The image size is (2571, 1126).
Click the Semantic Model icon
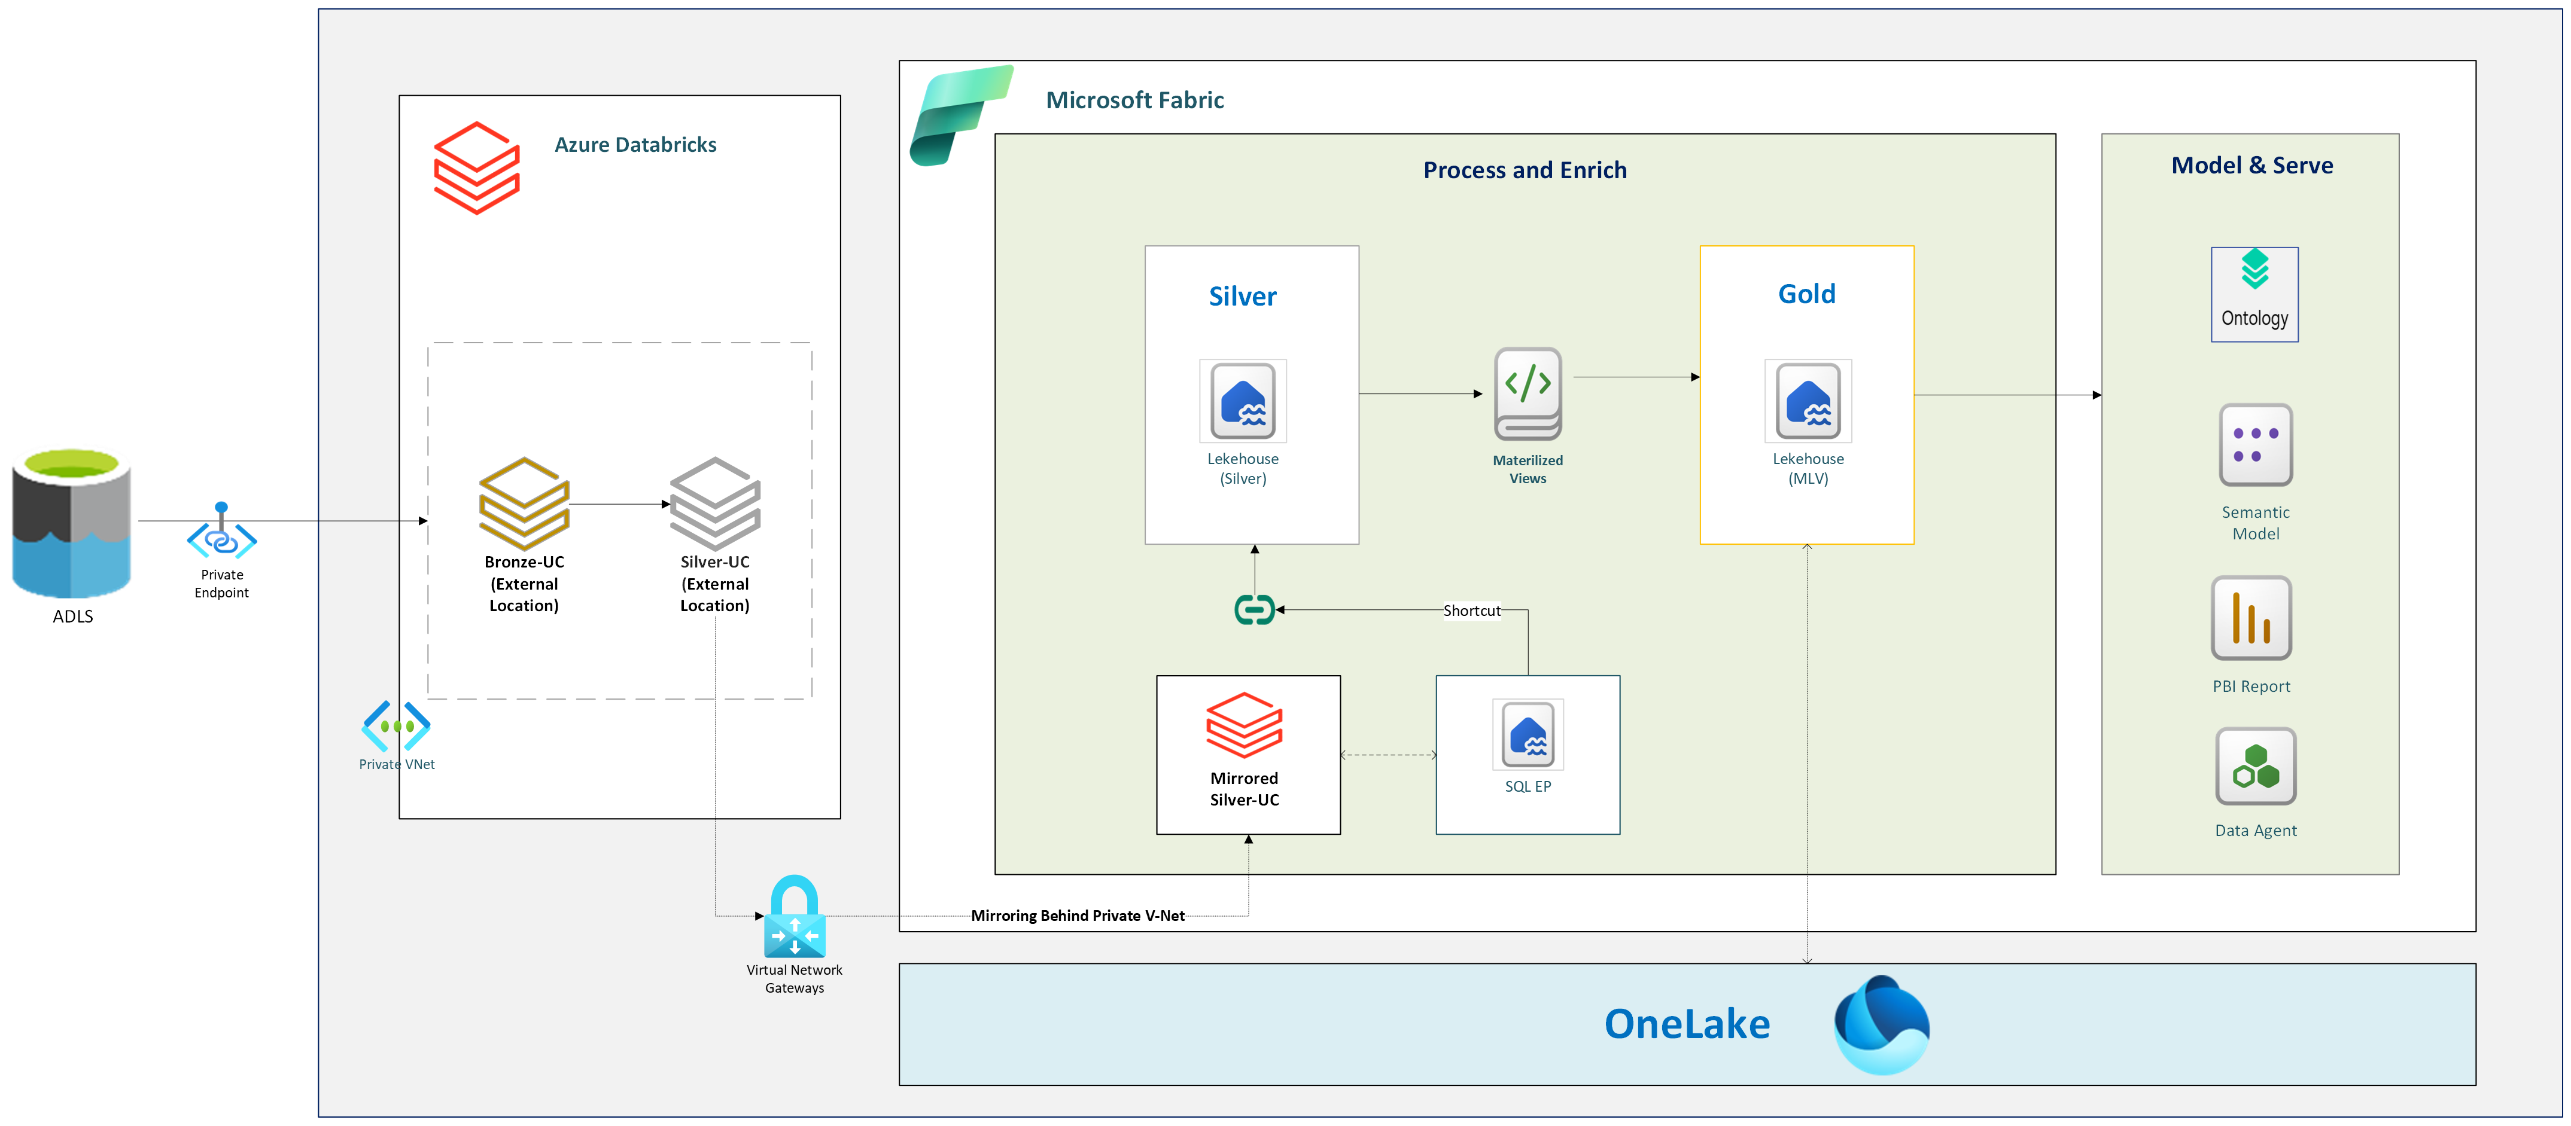pos(2254,445)
